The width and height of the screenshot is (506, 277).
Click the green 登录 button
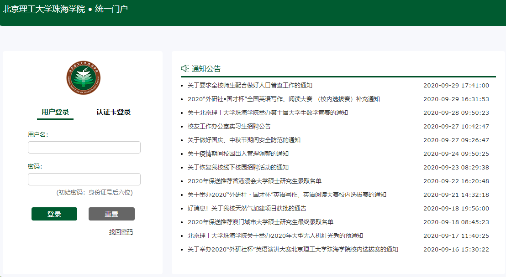tap(54, 214)
